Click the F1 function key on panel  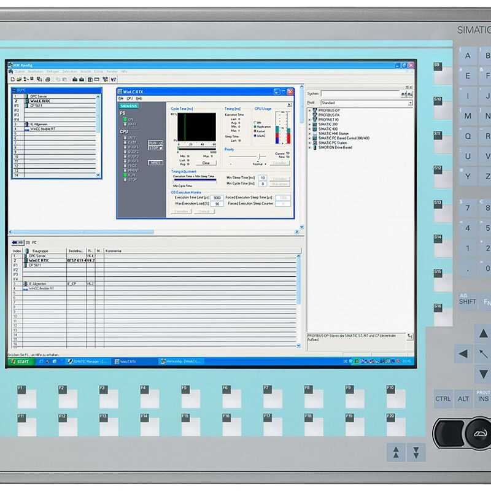(26, 396)
